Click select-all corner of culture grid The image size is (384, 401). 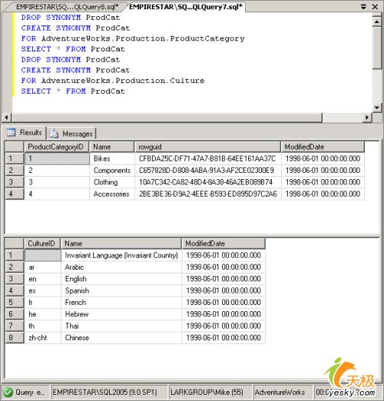tap(15, 244)
